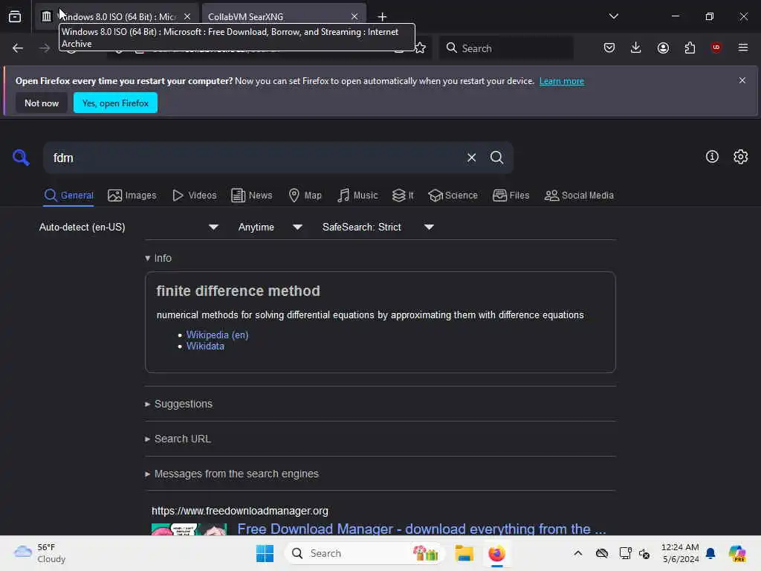761x571 pixels.
Task: Switch to the CollabVM SearXNG tab
Action: click(284, 16)
